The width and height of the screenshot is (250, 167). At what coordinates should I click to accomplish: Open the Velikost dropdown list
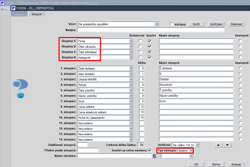coord(197,145)
